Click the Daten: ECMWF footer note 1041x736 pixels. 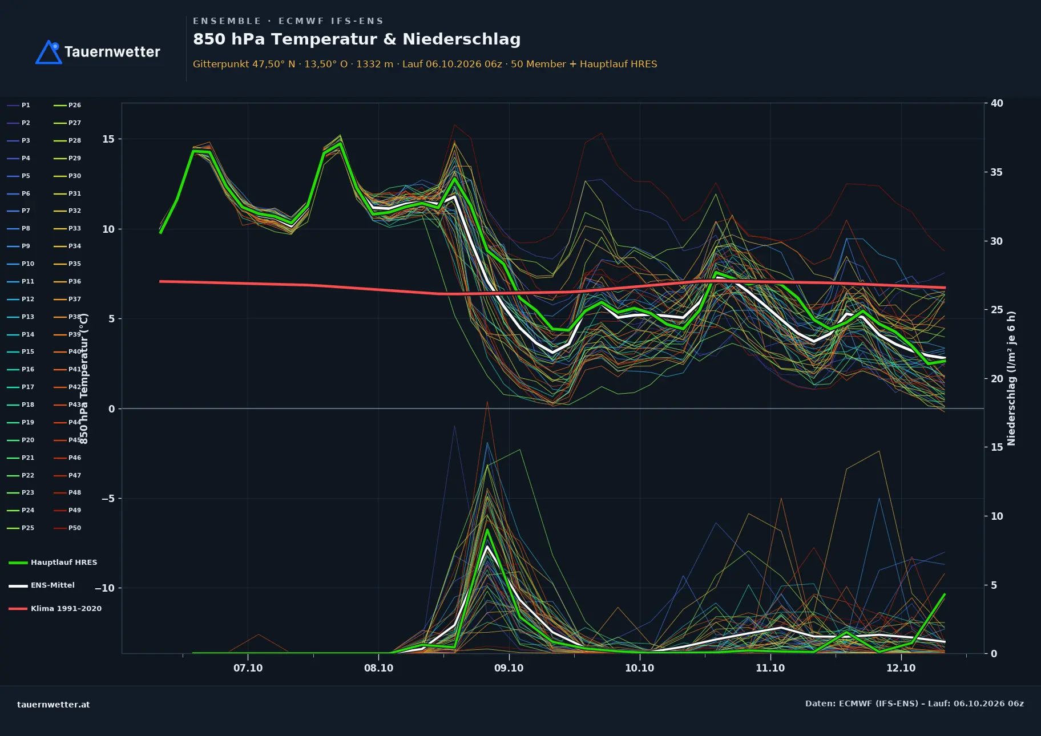click(914, 703)
